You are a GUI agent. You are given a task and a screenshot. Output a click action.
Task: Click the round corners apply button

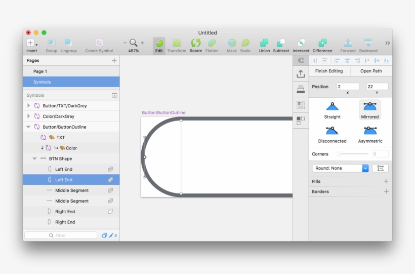click(380, 168)
